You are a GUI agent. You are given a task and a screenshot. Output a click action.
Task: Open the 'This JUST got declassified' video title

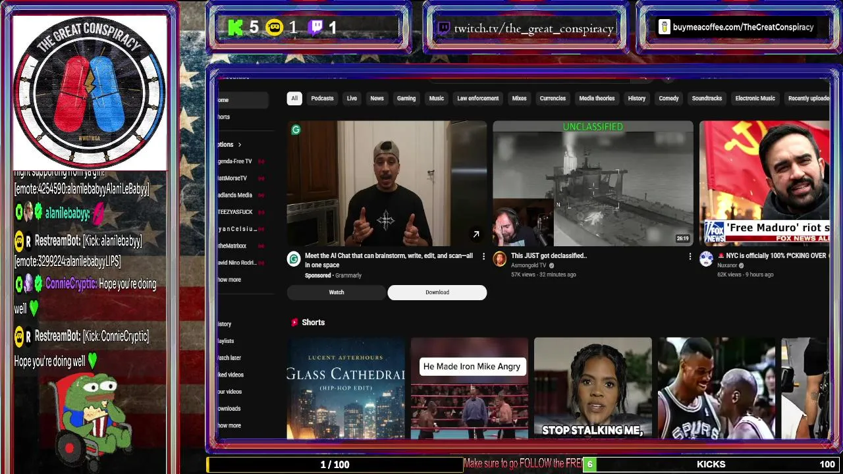(549, 255)
